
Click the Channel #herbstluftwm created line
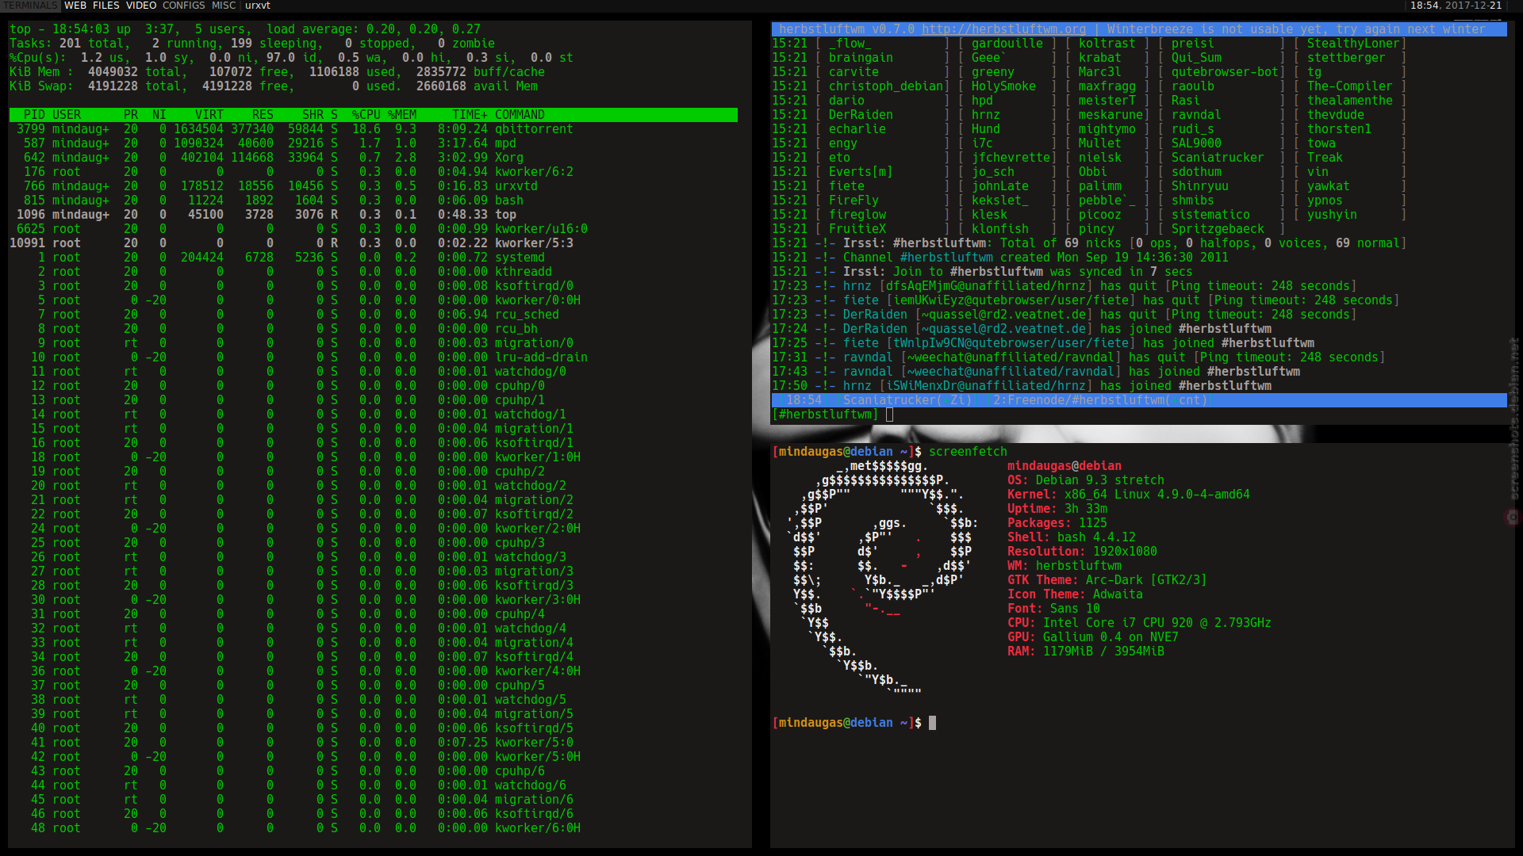pyautogui.click(x=1000, y=258)
